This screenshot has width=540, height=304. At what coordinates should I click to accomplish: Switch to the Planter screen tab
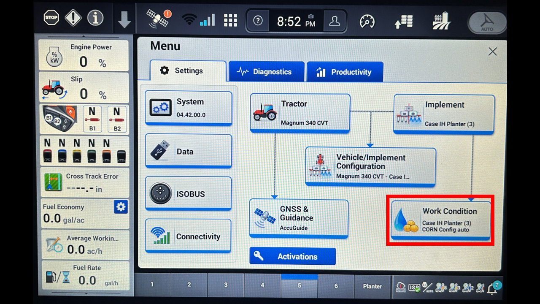[373, 286]
